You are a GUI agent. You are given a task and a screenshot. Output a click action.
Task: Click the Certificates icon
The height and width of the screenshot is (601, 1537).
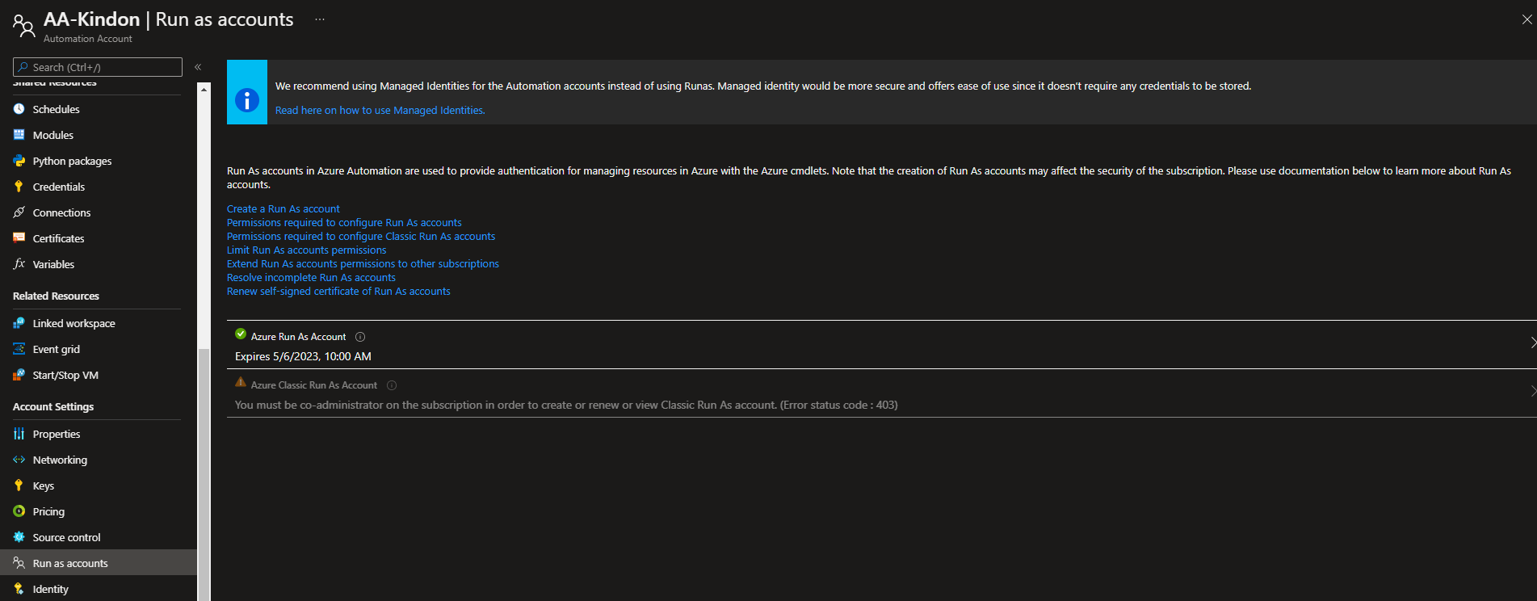tap(19, 238)
